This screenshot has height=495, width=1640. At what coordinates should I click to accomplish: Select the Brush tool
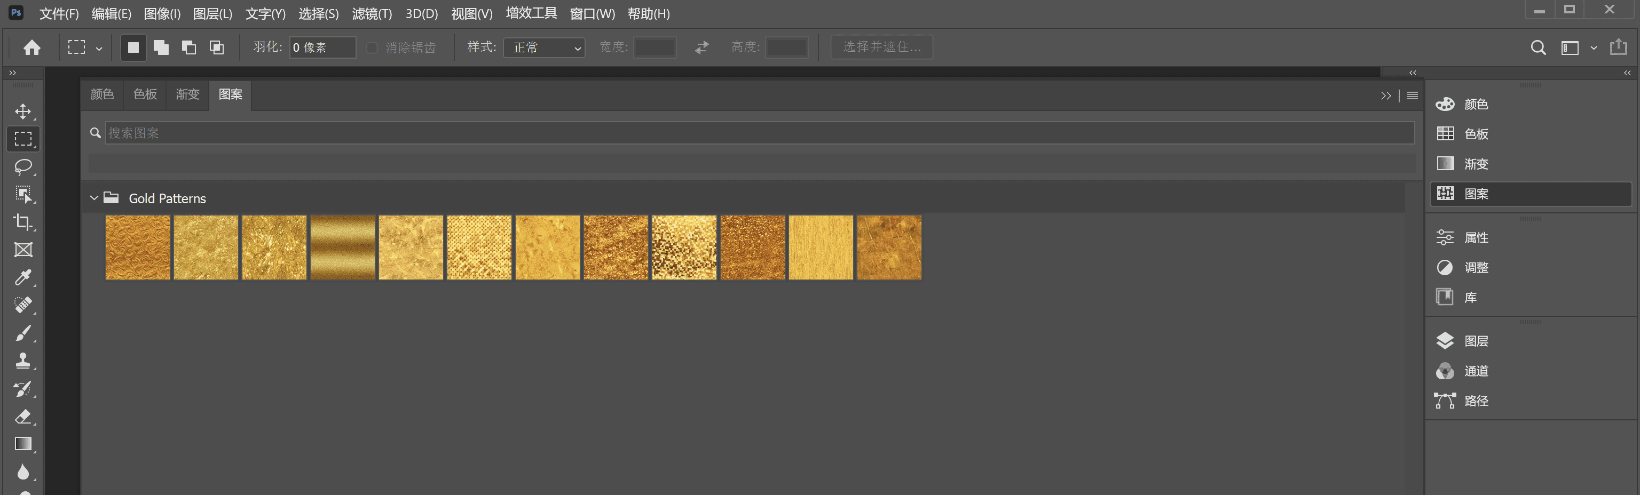[x=23, y=333]
